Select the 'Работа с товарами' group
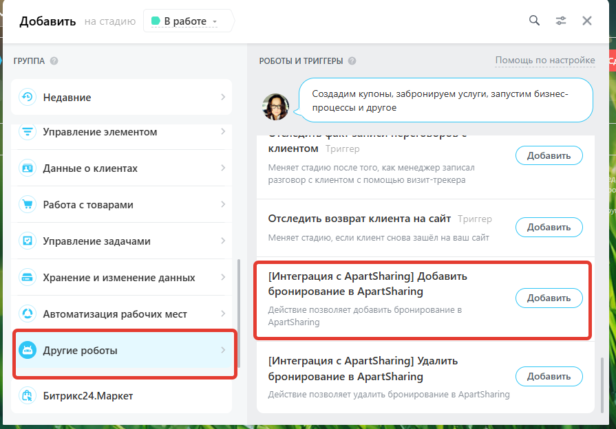The image size is (616, 429). point(121,204)
